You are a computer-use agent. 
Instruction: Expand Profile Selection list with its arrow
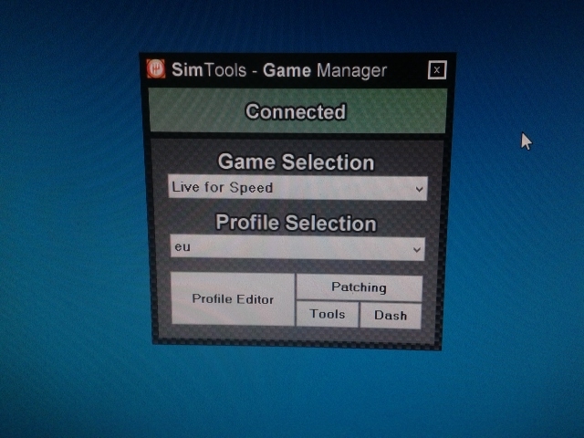click(417, 249)
